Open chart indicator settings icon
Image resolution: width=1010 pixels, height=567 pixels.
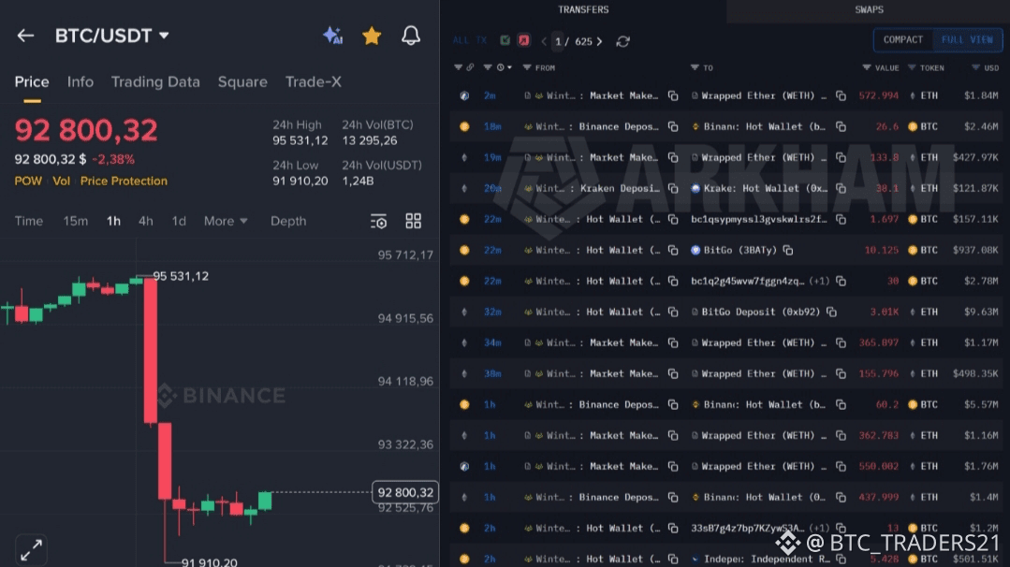pyautogui.click(x=379, y=222)
